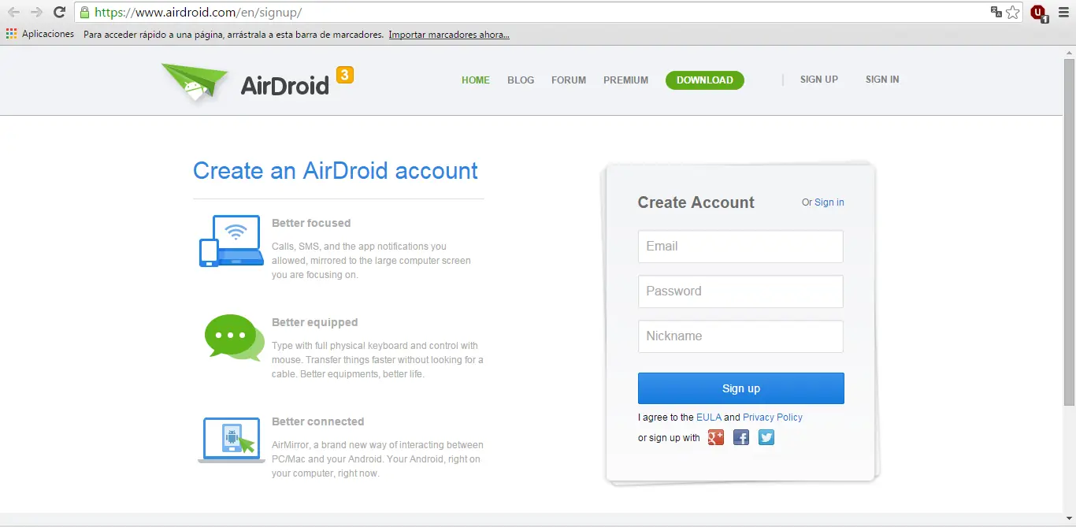Click SIGN IN in header

coord(882,80)
